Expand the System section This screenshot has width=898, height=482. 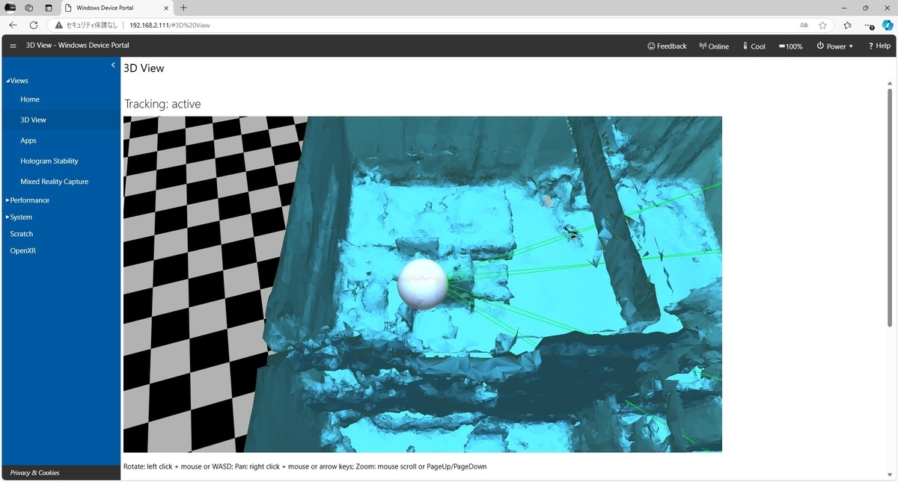click(x=19, y=217)
